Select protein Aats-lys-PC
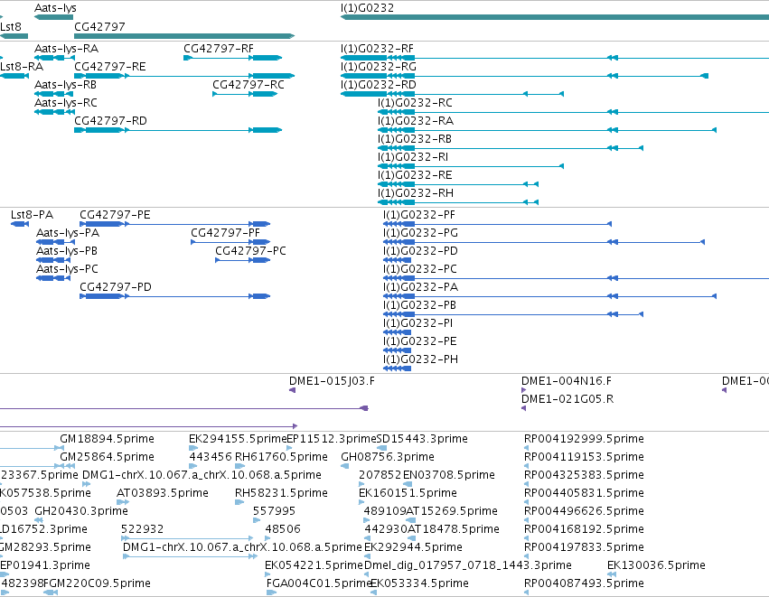769x597 pixels. pyautogui.click(x=53, y=278)
